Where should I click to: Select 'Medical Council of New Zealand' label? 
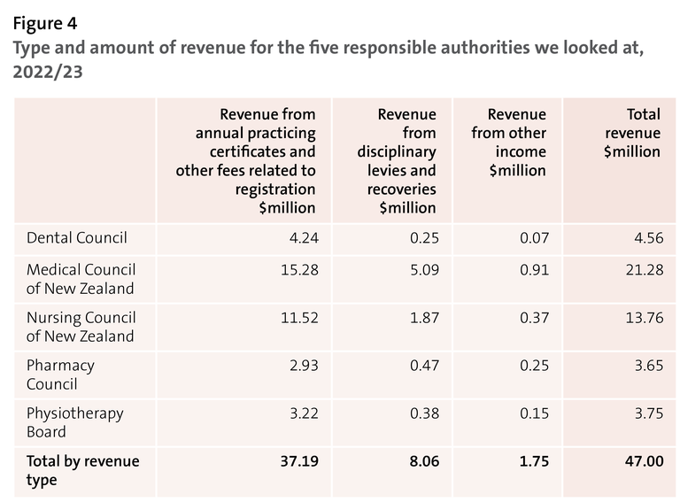click(x=81, y=279)
